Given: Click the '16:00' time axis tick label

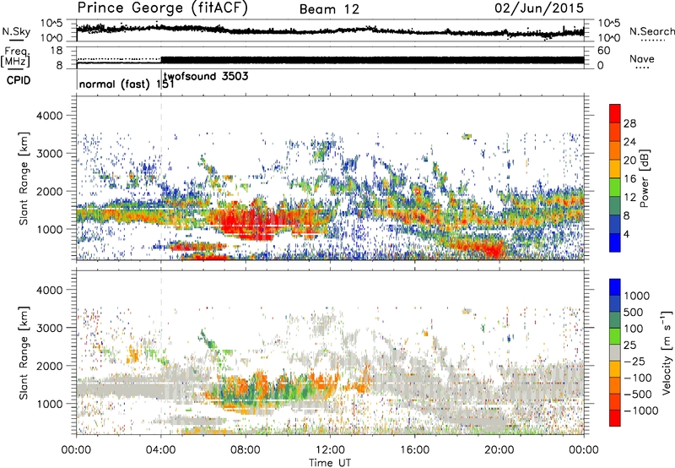Looking at the screenshot, I should (x=414, y=450).
